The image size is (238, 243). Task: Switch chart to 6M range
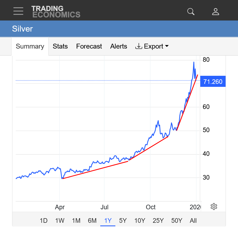pyautogui.click(x=92, y=221)
